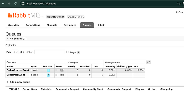Screen dimensions: 184x105
Task: Select the Queues tab
Action: click(x=87, y=25)
